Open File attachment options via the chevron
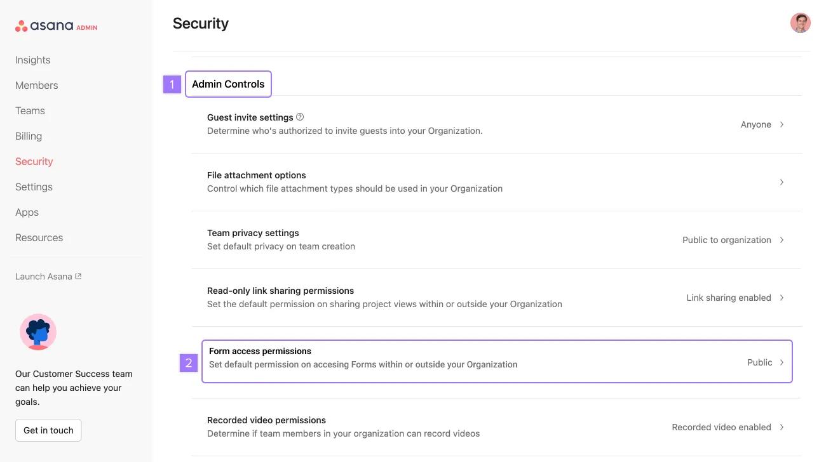The height and width of the screenshot is (462, 826). [x=782, y=181]
